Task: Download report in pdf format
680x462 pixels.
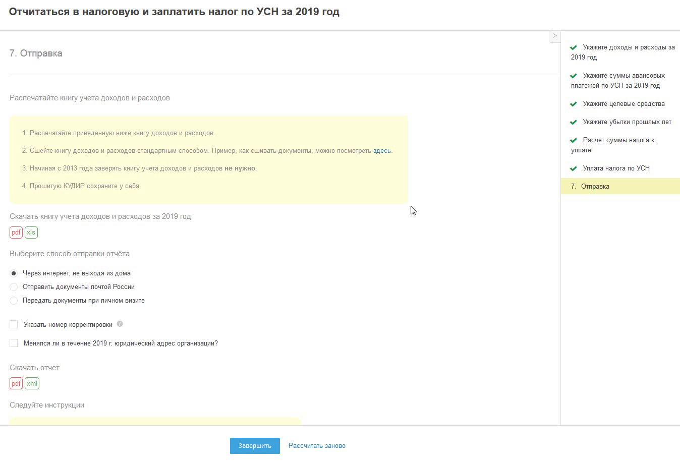Action: [16, 384]
